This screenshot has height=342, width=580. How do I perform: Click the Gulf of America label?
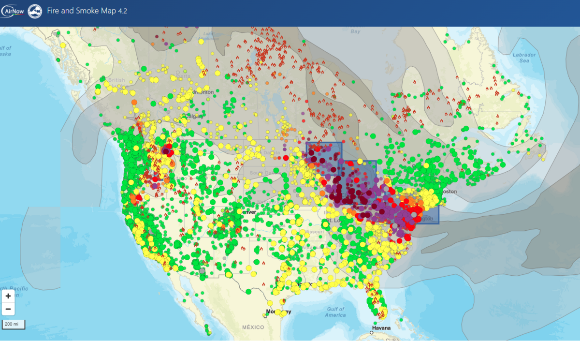335,312
